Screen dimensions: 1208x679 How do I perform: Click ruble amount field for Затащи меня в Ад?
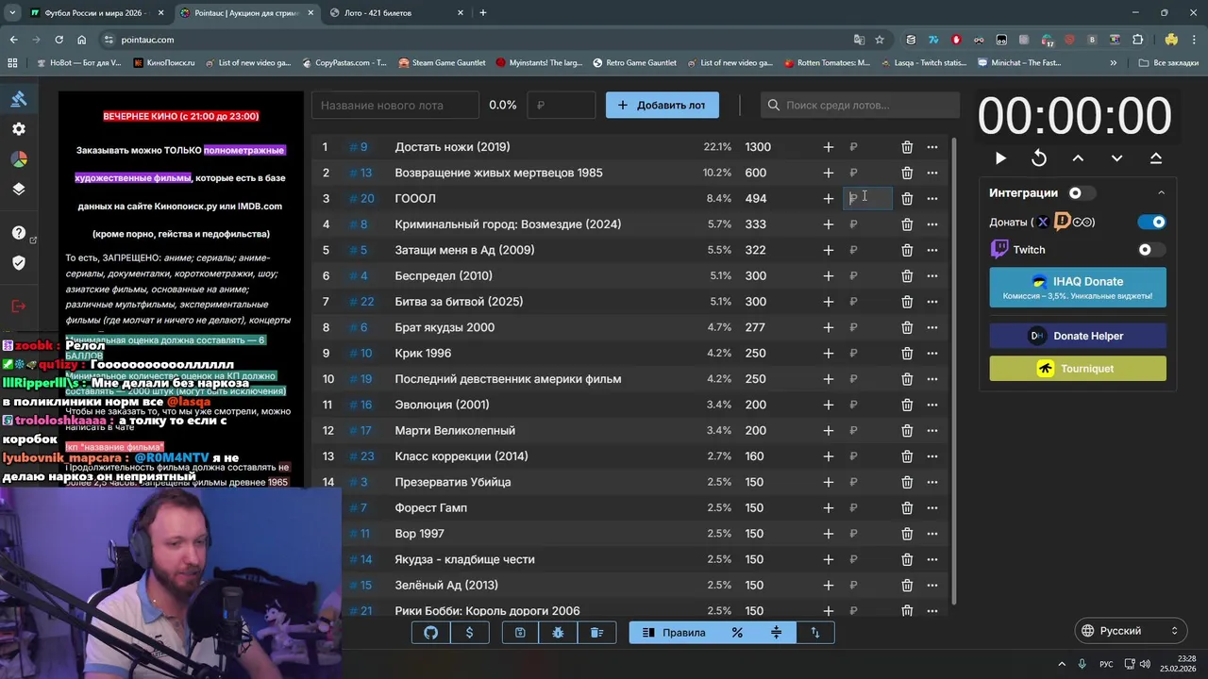(x=868, y=250)
